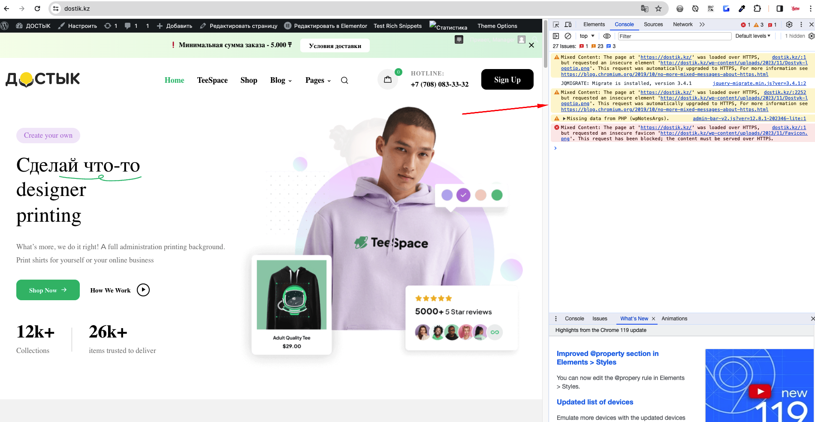Image resolution: width=815 pixels, height=422 pixels.
Task: Open the WordPress logo menu in admin bar
Action: (5, 26)
